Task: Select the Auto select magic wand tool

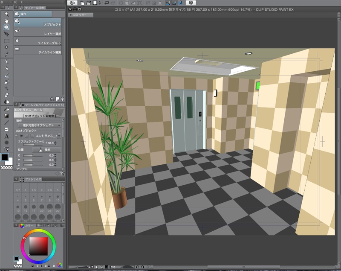Action: coord(7,47)
